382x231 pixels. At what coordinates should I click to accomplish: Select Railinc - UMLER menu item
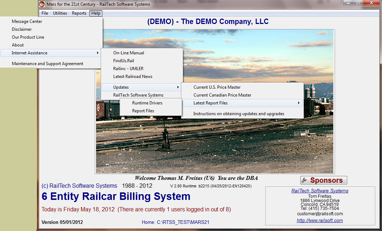pos(128,69)
